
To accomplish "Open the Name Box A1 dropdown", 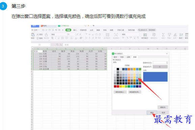I will click(x=50, y=45).
